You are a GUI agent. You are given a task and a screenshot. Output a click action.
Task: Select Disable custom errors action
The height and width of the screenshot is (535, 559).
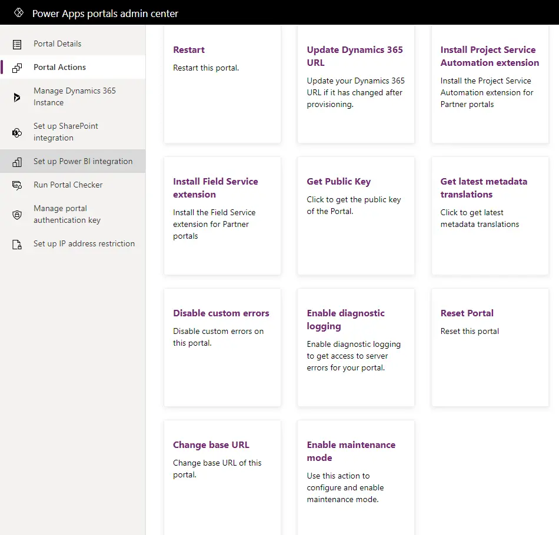(222, 347)
